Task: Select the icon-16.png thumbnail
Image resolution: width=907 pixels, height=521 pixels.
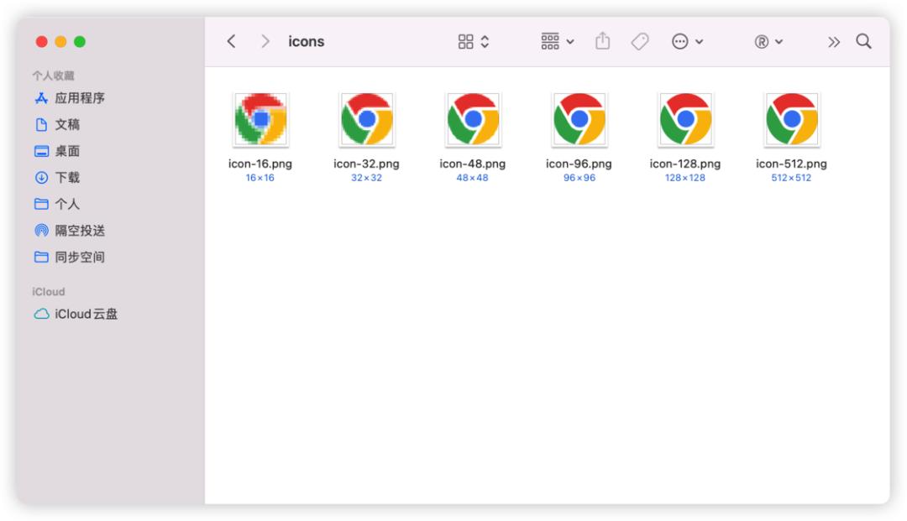Action: tap(261, 119)
